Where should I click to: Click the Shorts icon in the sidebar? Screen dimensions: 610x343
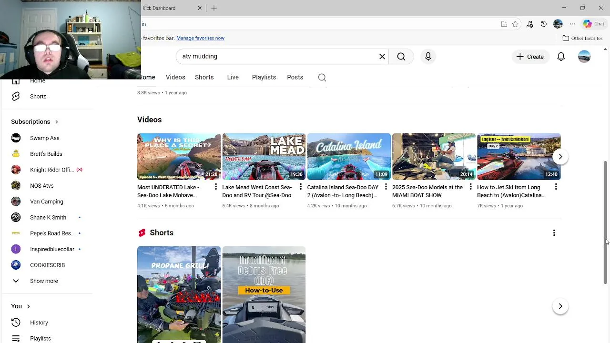pyautogui.click(x=16, y=96)
